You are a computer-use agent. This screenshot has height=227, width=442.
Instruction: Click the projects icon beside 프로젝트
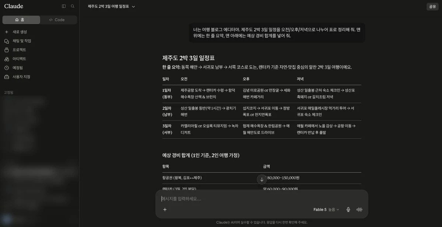[6, 50]
